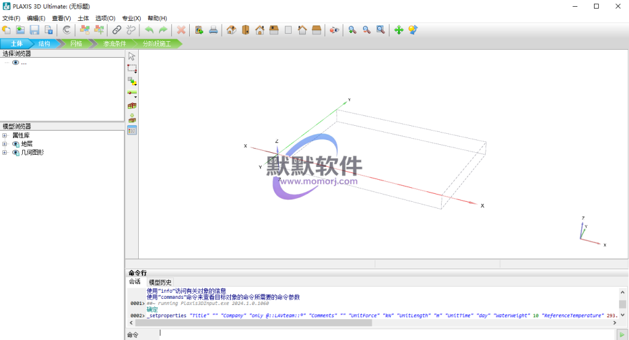Select the top view box icon
Screen dimensions: 629x340
point(274,29)
